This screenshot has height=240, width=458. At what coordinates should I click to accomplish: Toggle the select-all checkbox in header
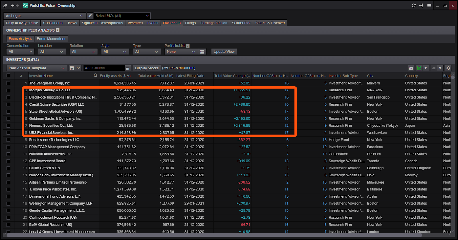pos(8,76)
